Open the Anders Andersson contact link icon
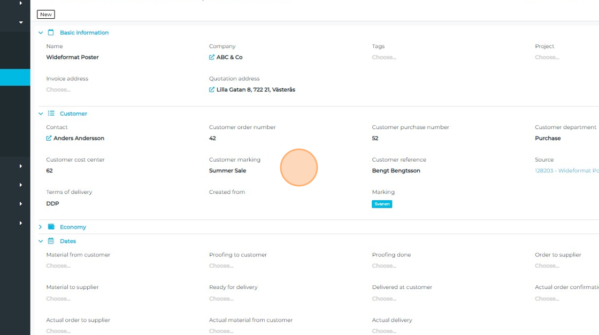The height and width of the screenshot is (335, 599). click(49, 139)
